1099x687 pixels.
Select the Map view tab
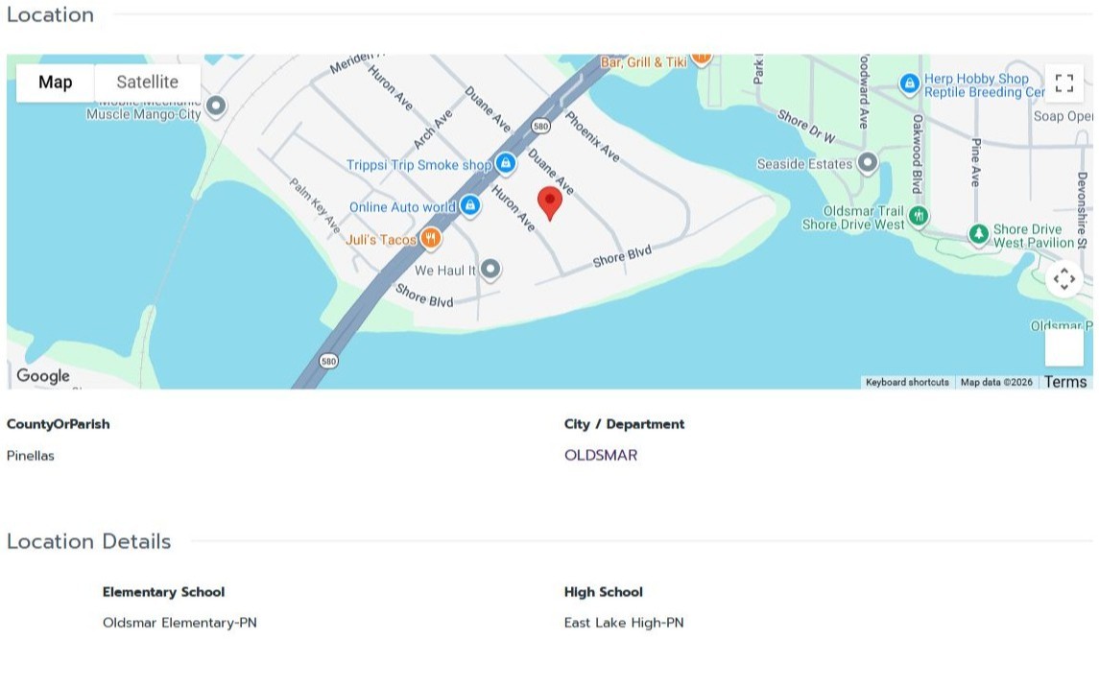[x=56, y=83]
